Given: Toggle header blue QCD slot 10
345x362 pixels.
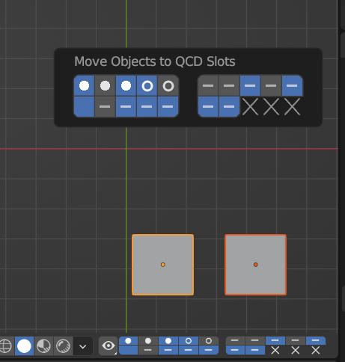Looking at the screenshot, I should tap(316, 340).
